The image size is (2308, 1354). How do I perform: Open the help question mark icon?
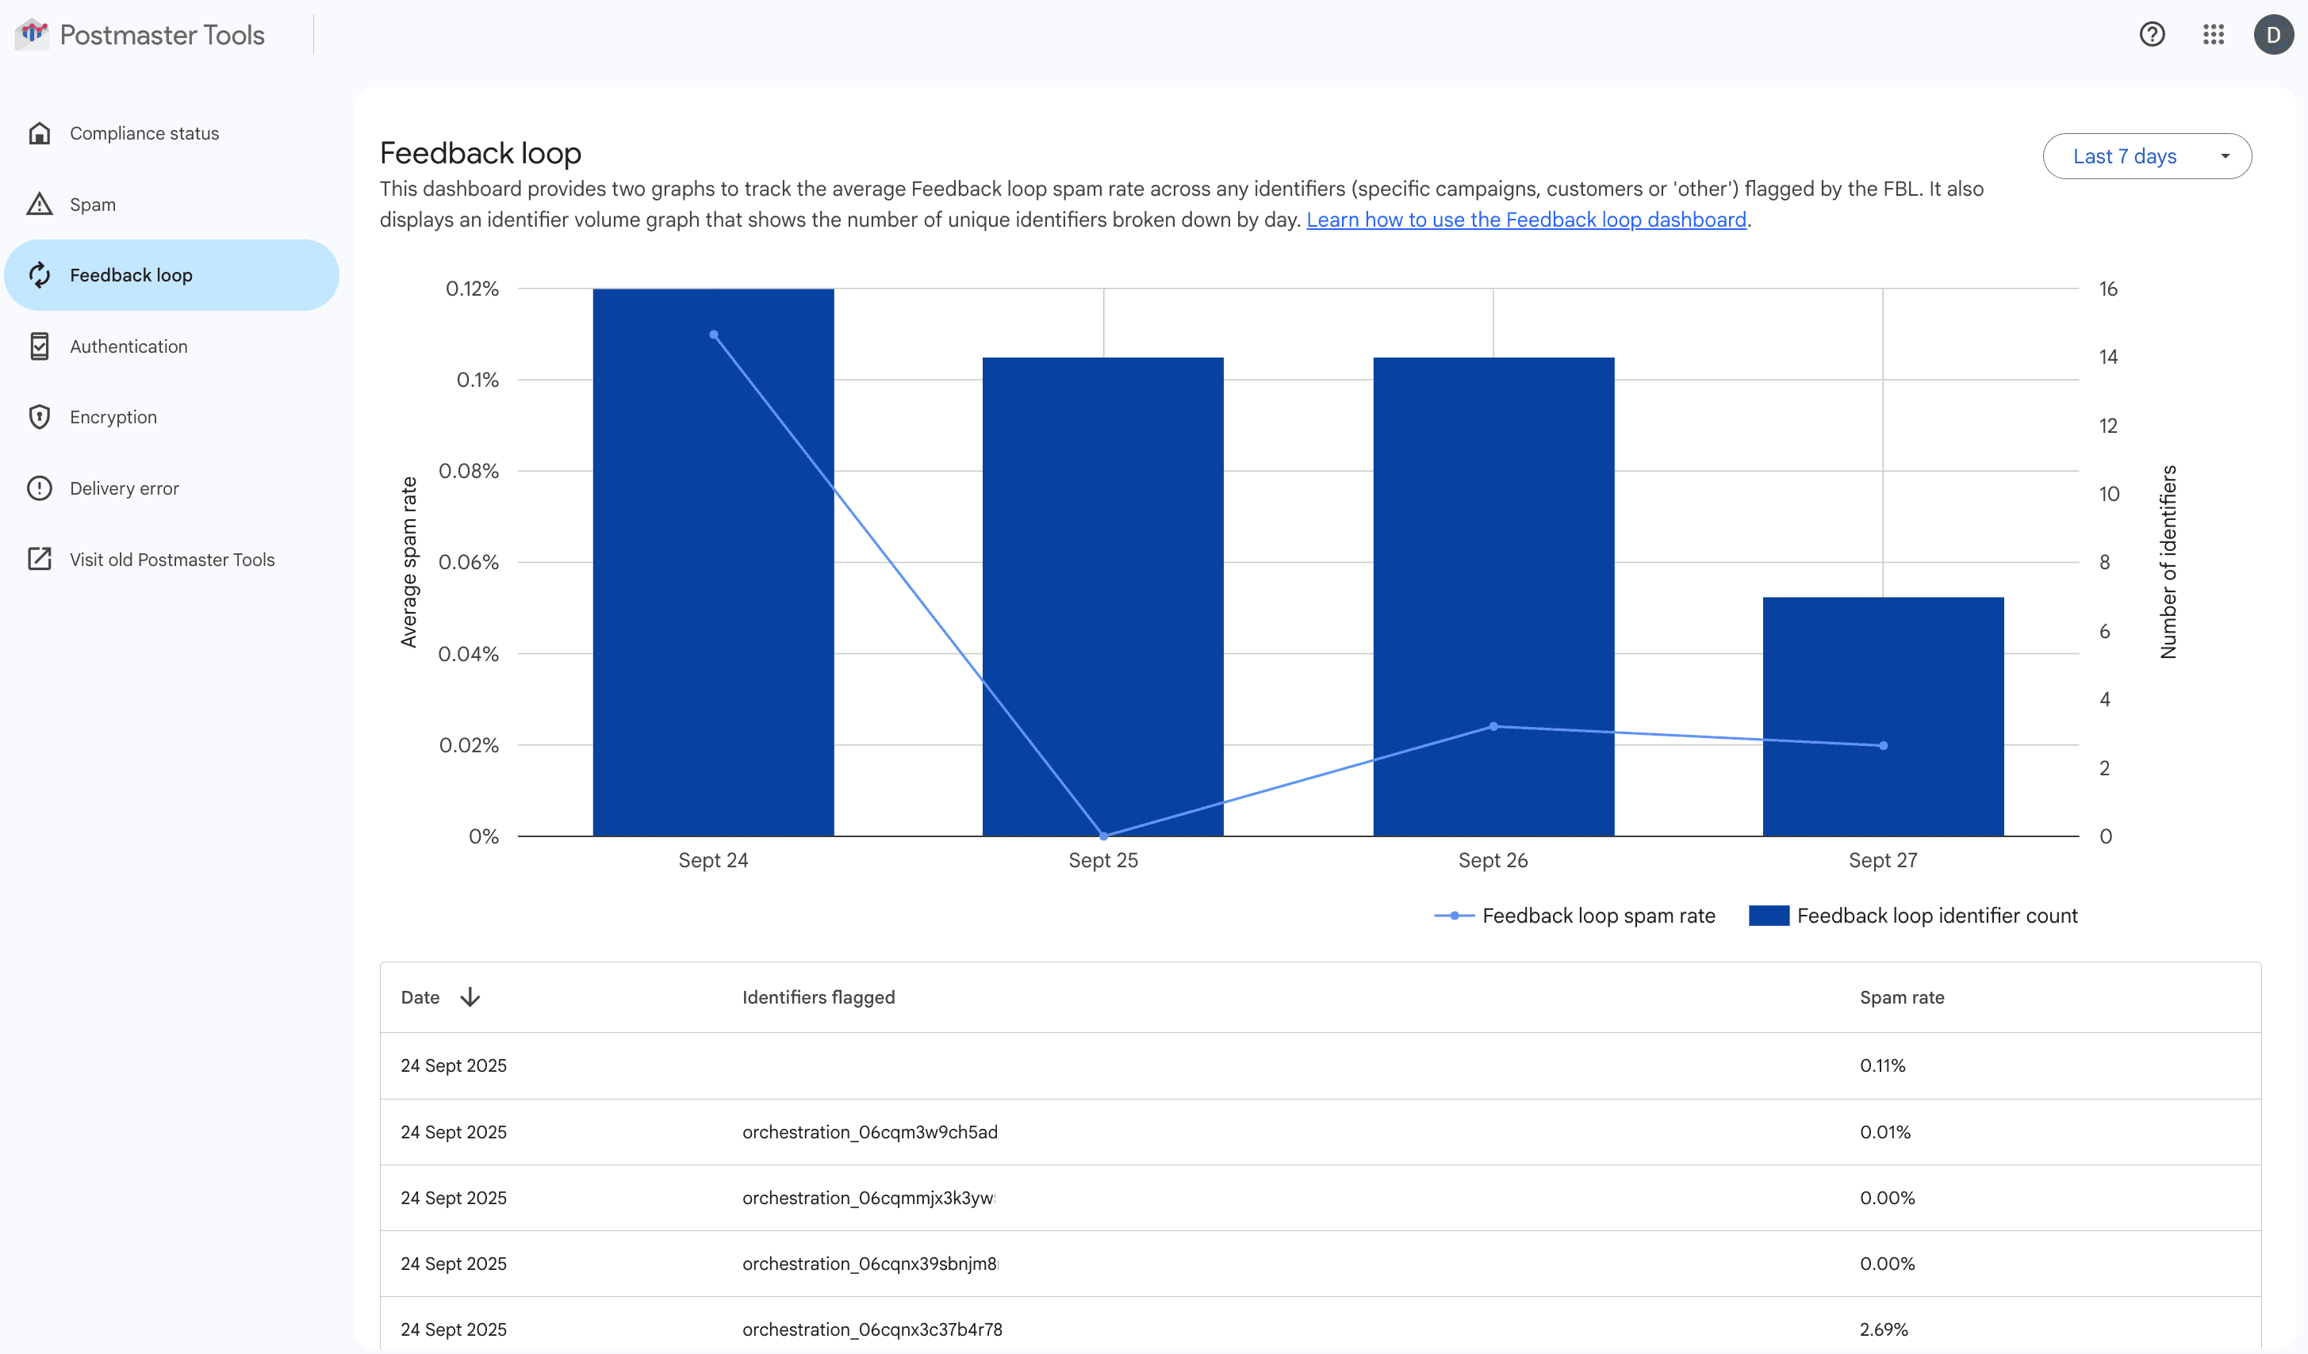2152,35
